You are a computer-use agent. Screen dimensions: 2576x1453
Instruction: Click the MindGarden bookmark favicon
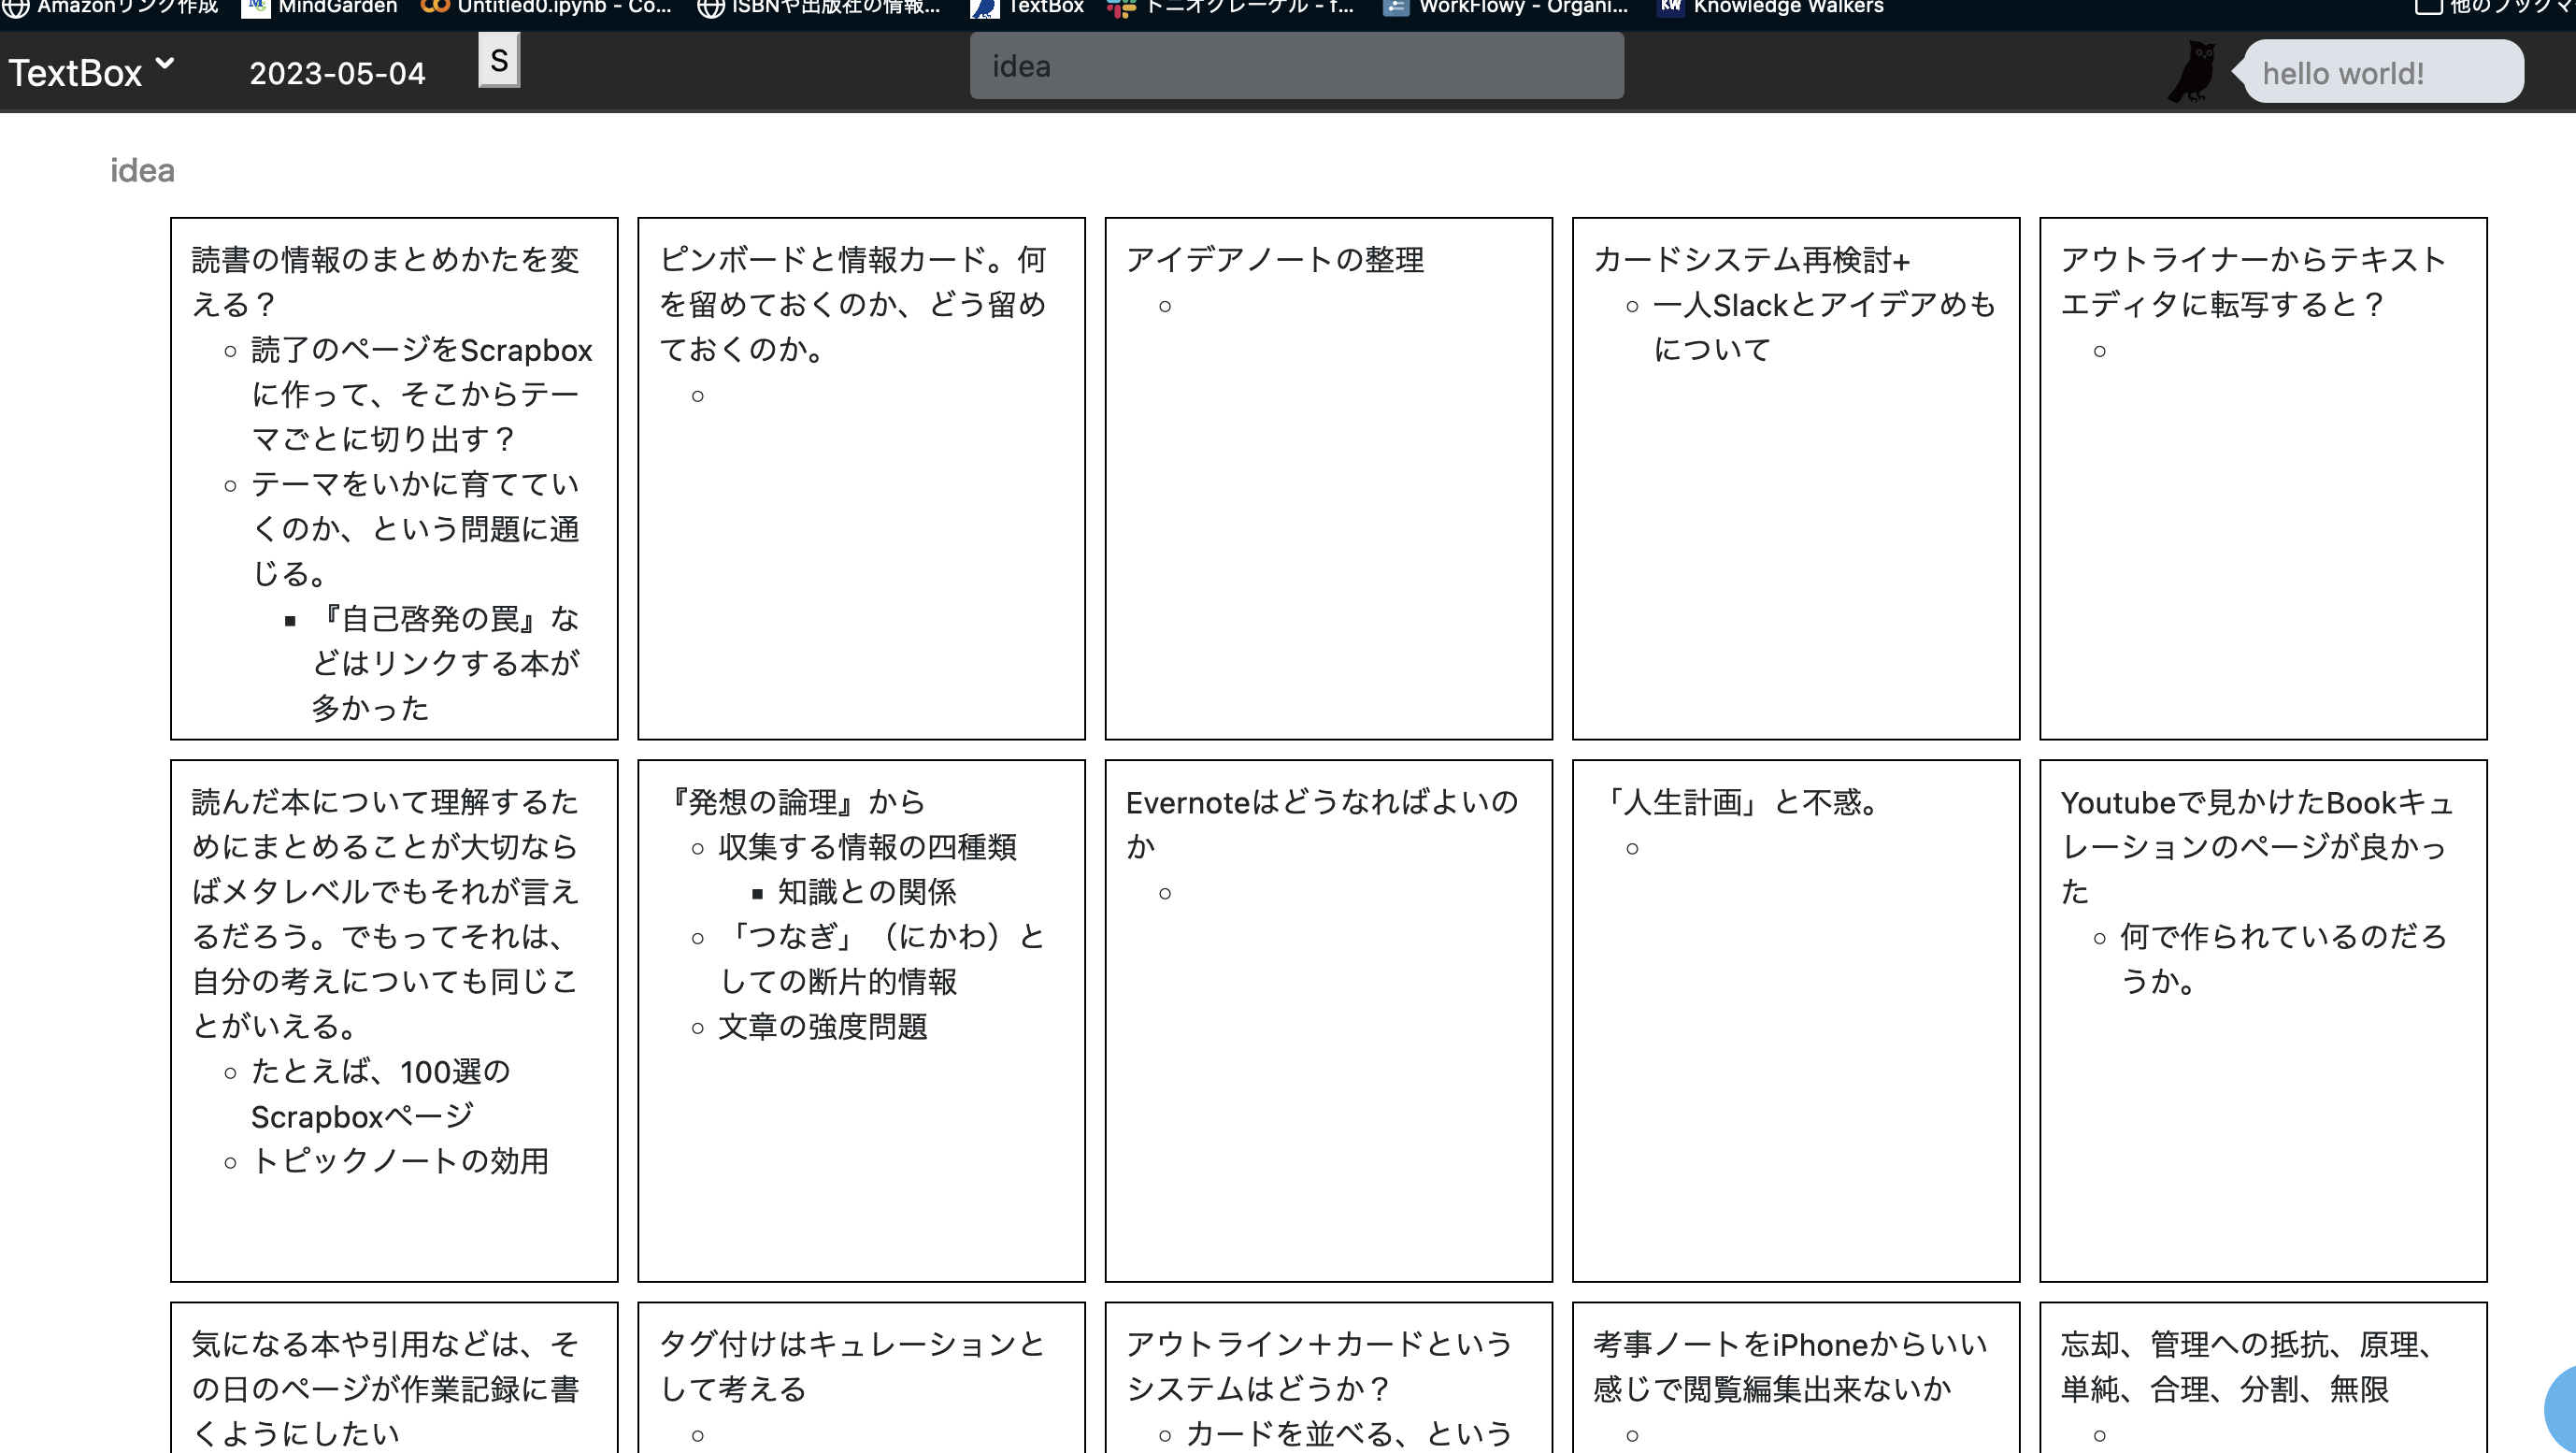pyautogui.click(x=254, y=6)
